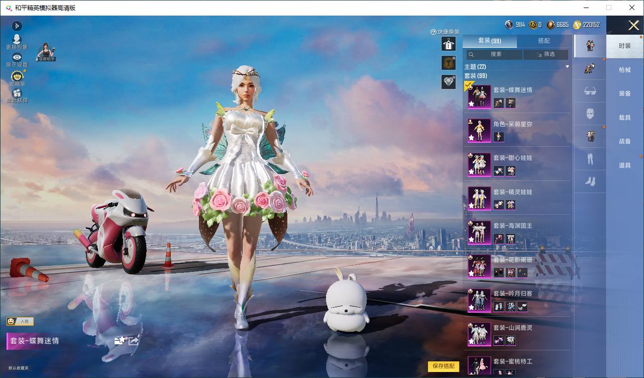
Task: Open the outfit sets category icon
Action: pyautogui.click(x=590, y=46)
